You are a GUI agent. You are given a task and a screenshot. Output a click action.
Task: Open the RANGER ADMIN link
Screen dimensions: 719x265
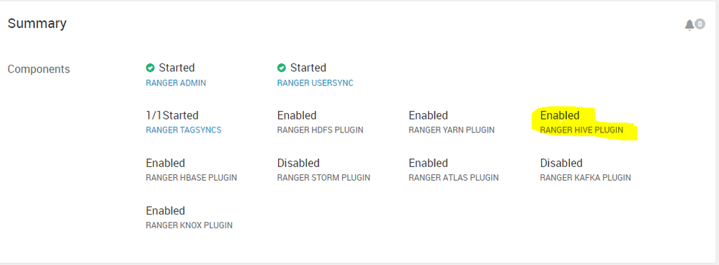[176, 83]
